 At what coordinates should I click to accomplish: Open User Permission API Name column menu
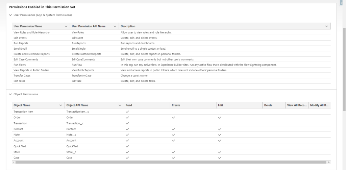pyautogui.click(x=115, y=26)
